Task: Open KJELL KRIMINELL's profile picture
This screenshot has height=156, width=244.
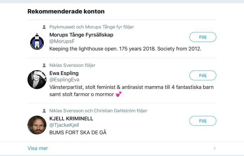Action: tap(37, 125)
